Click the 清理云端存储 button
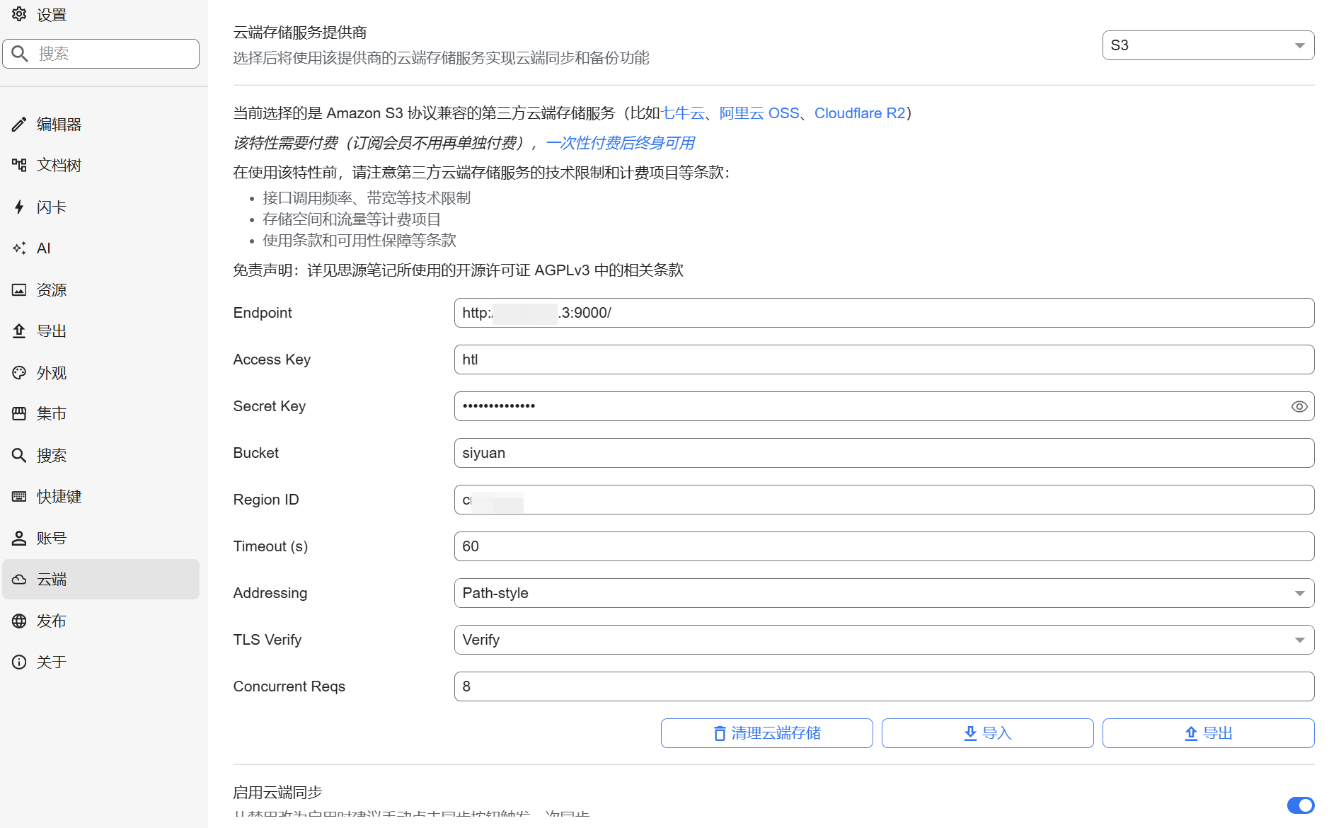The image size is (1341, 828). [766, 733]
